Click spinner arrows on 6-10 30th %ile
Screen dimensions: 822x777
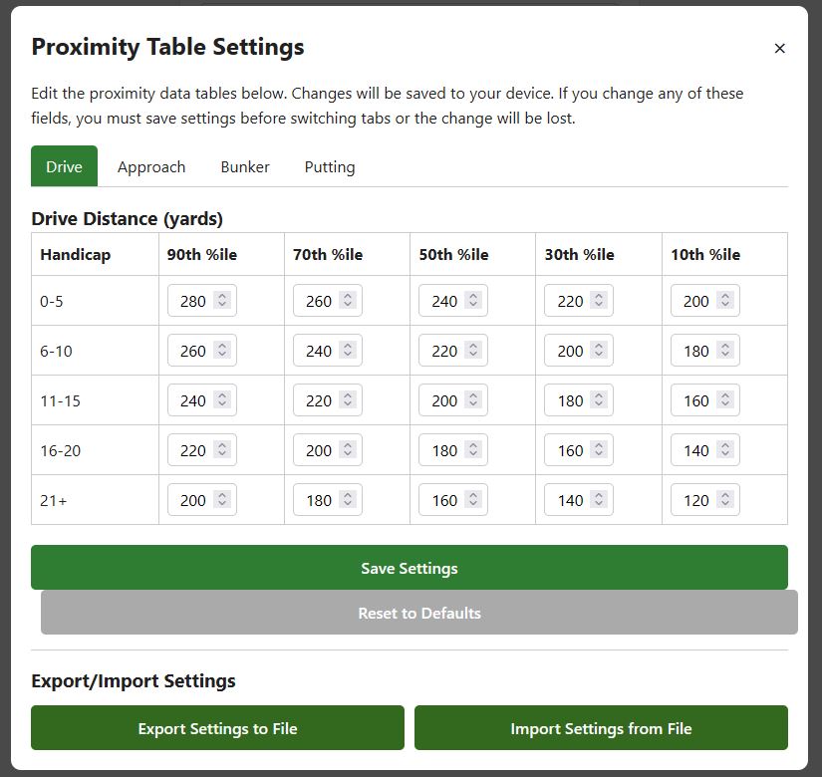tap(599, 350)
